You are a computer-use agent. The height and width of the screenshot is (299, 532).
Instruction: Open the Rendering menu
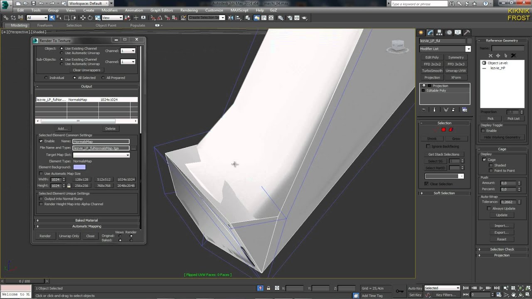click(189, 10)
